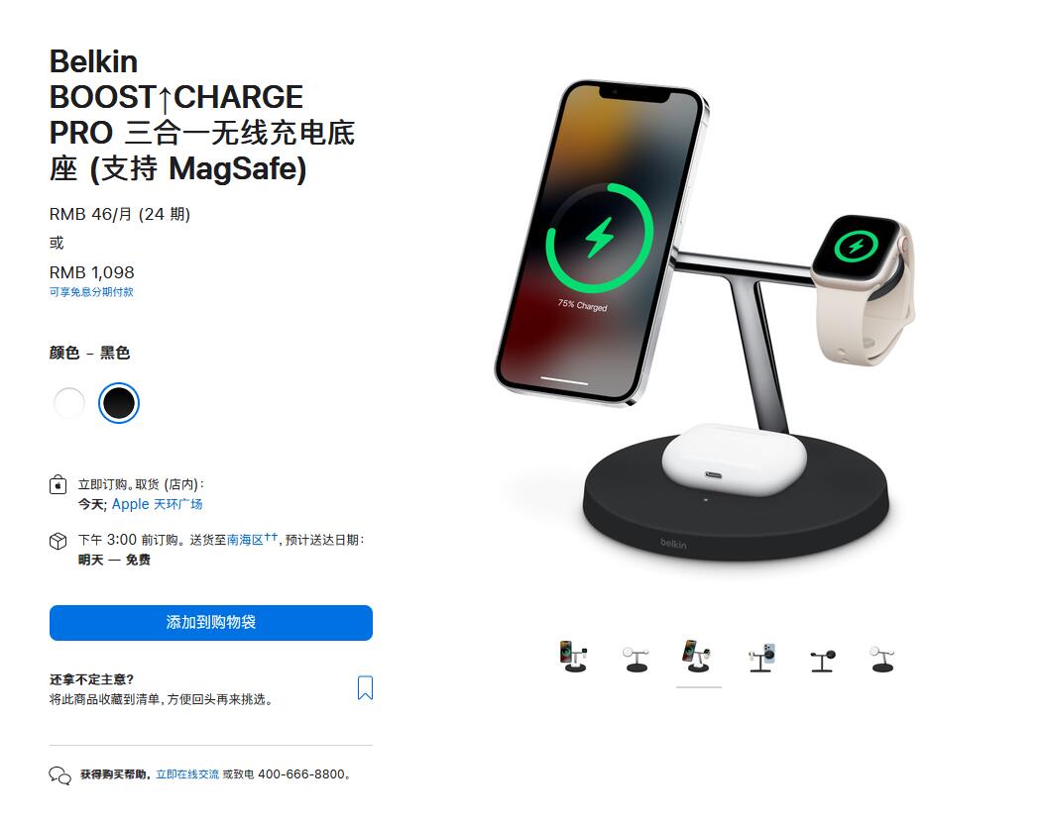The width and height of the screenshot is (1043, 824).
Task: Add the charger to shopping bag
Action: [211, 623]
